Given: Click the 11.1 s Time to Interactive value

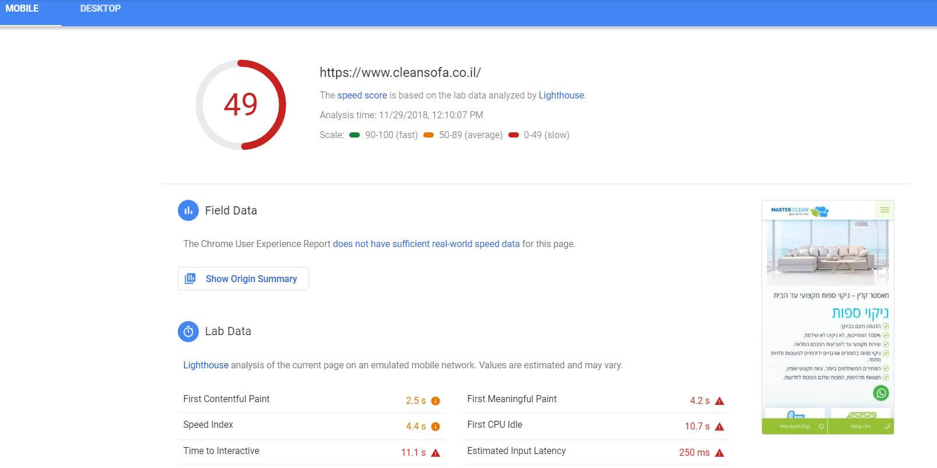Looking at the screenshot, I should point(413,453).
